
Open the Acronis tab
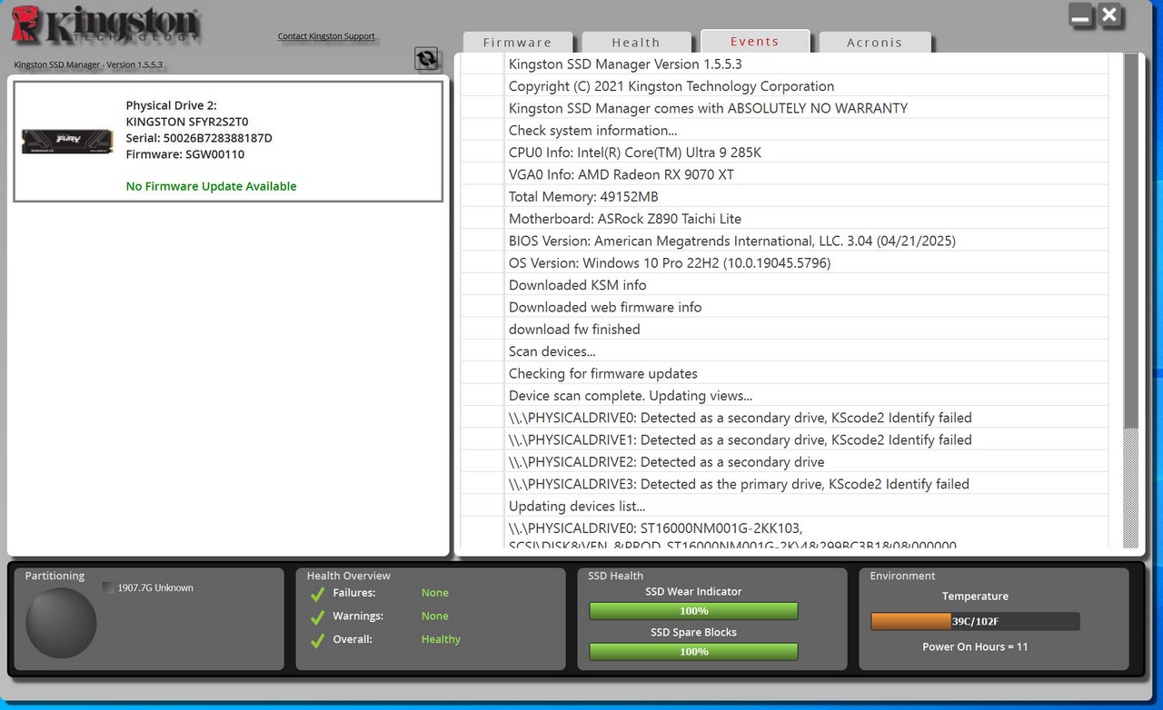[875, 42]
